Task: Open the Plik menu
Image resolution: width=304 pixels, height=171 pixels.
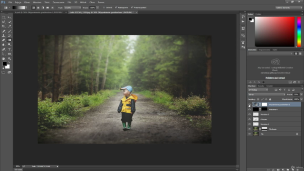Action: (x=10, y=2)
